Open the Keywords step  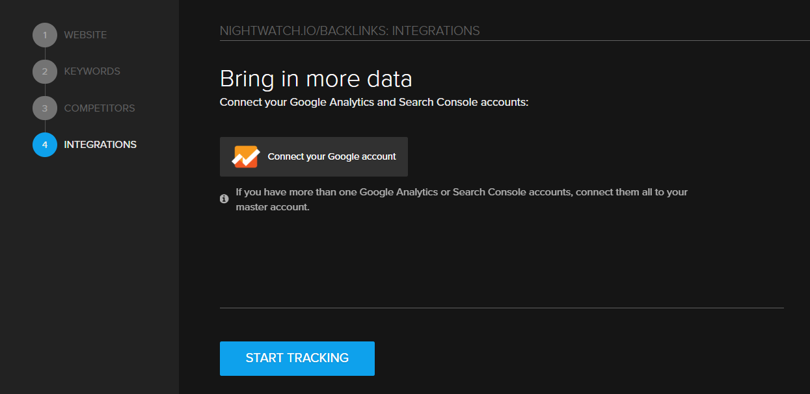click(92, 71)
